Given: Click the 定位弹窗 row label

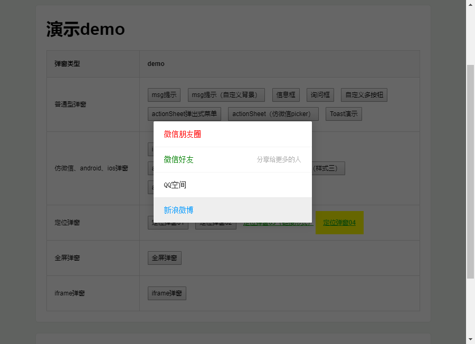Looking at the screenshot, I should click(x=67, y=223).
